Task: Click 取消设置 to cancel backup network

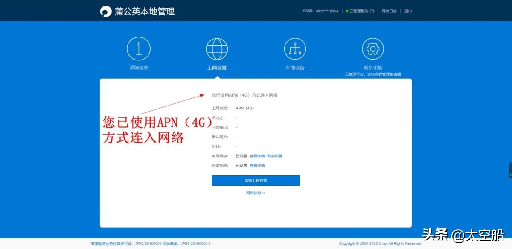Action: pyautogui.click(x=274, y=156)
